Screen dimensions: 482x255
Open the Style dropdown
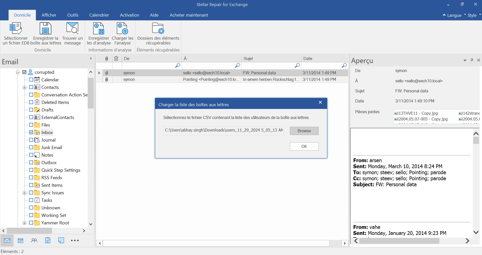coord(472,15)
